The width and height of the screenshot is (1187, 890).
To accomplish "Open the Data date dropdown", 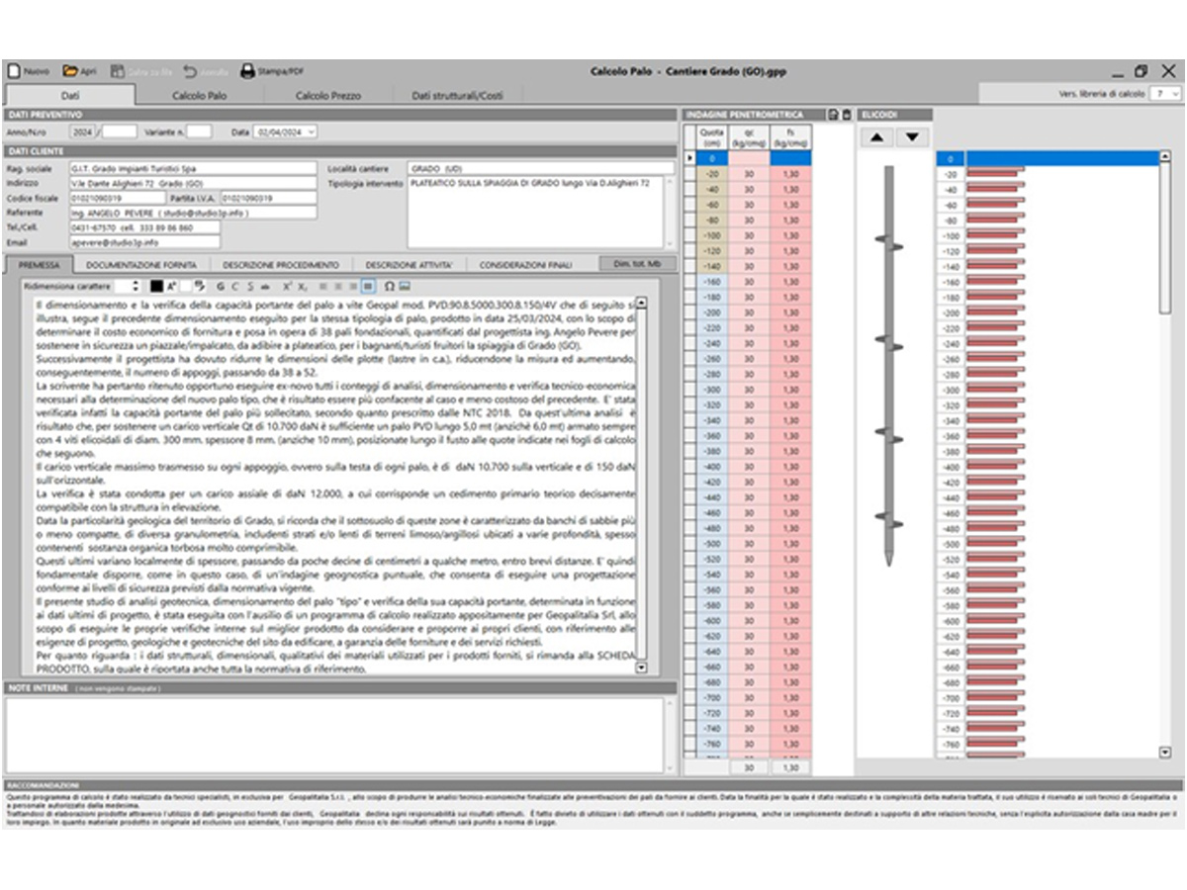I will [312, 131].
